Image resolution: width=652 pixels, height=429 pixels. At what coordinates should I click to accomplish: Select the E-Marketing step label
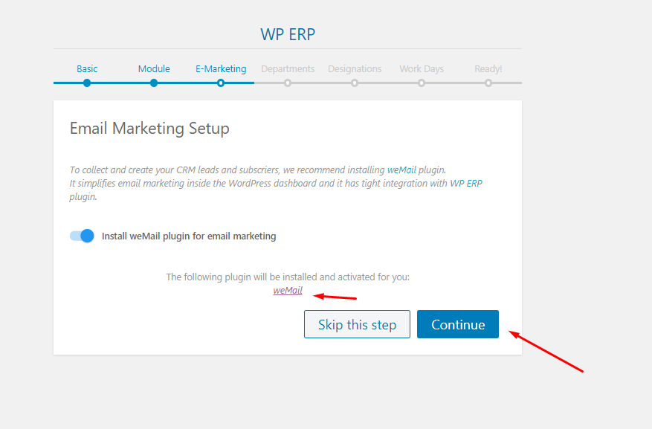click(221, 68)
